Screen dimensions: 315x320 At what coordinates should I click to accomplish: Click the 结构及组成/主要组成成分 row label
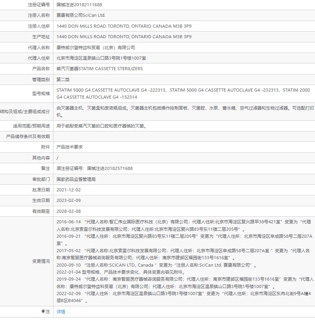pos(25,111)
